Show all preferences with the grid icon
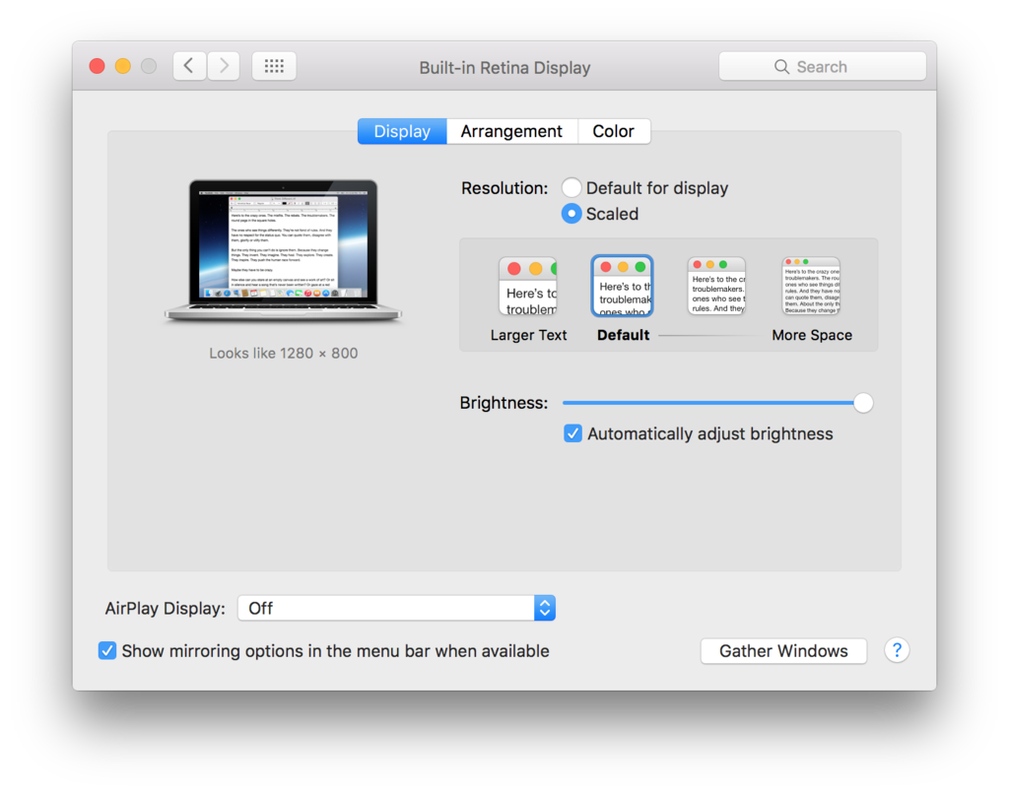Image resolution: width=1009 pixels, height=794 pixels. (x=274, y=66)
